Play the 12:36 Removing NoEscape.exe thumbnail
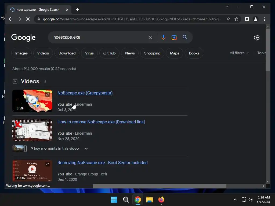Image resolution: width=275 pixels, height=206 pixels. 32,170
